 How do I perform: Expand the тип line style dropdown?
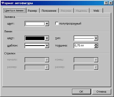[x=96, y=38]
